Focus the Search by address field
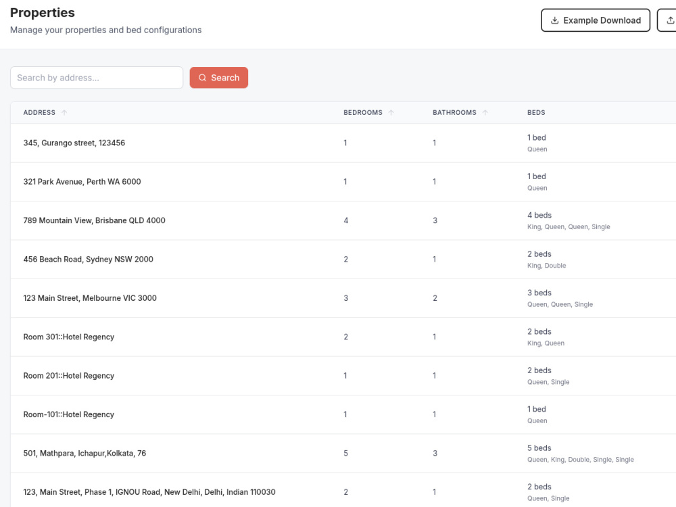The image size is (676, 507). pyautogui.click(x=97, y=78)
